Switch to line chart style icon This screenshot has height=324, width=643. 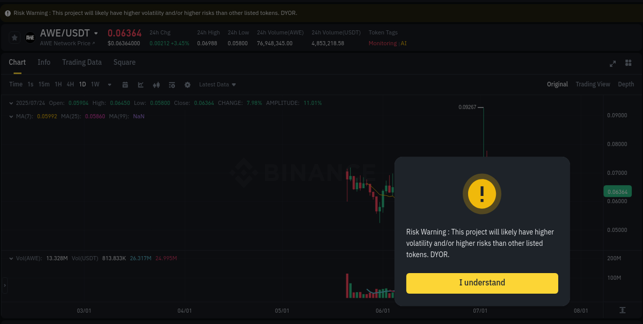tap(140, 84)
